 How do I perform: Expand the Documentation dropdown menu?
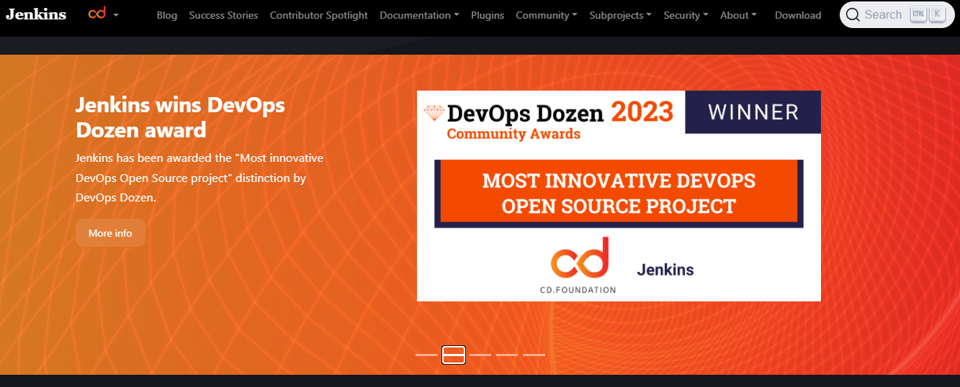[x=419, y=15]
